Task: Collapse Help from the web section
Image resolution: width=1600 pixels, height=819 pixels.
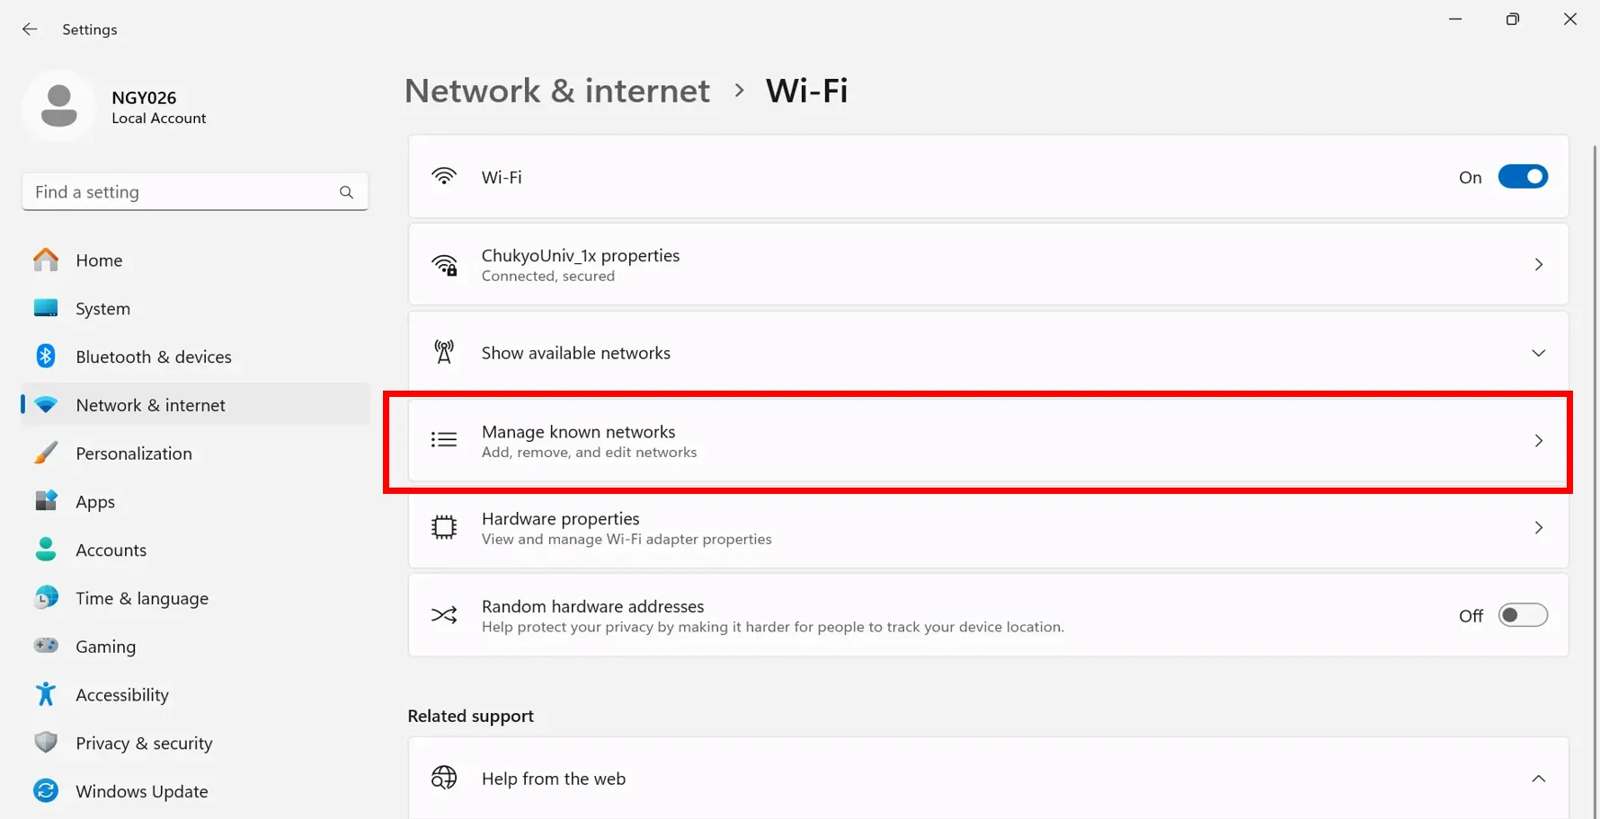Action: pyautogui.click(x=1538, y=779)
